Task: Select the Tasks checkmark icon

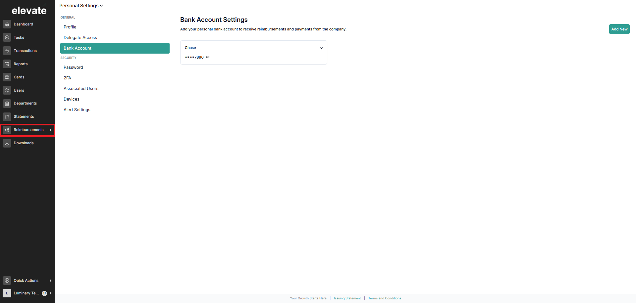Action: (7, 37)
